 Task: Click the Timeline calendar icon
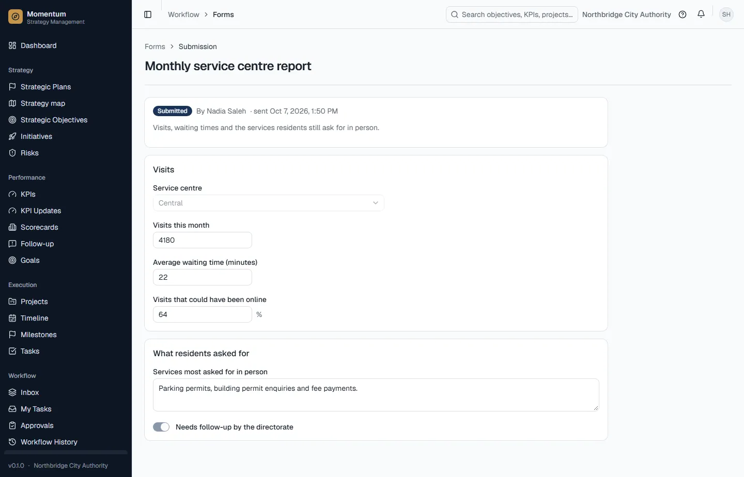12,318
